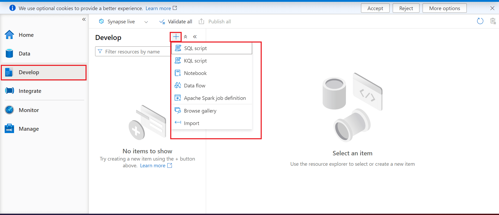499x215 pixels.
Task: Choose SQL script from the menu
Action: (x=212, y=48)
